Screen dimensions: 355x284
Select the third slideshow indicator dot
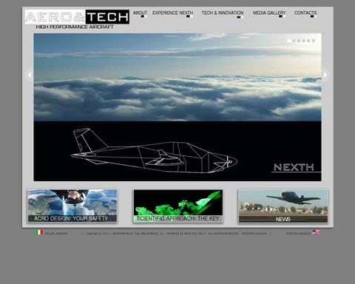pyautogui.click(x=299, y=41)
